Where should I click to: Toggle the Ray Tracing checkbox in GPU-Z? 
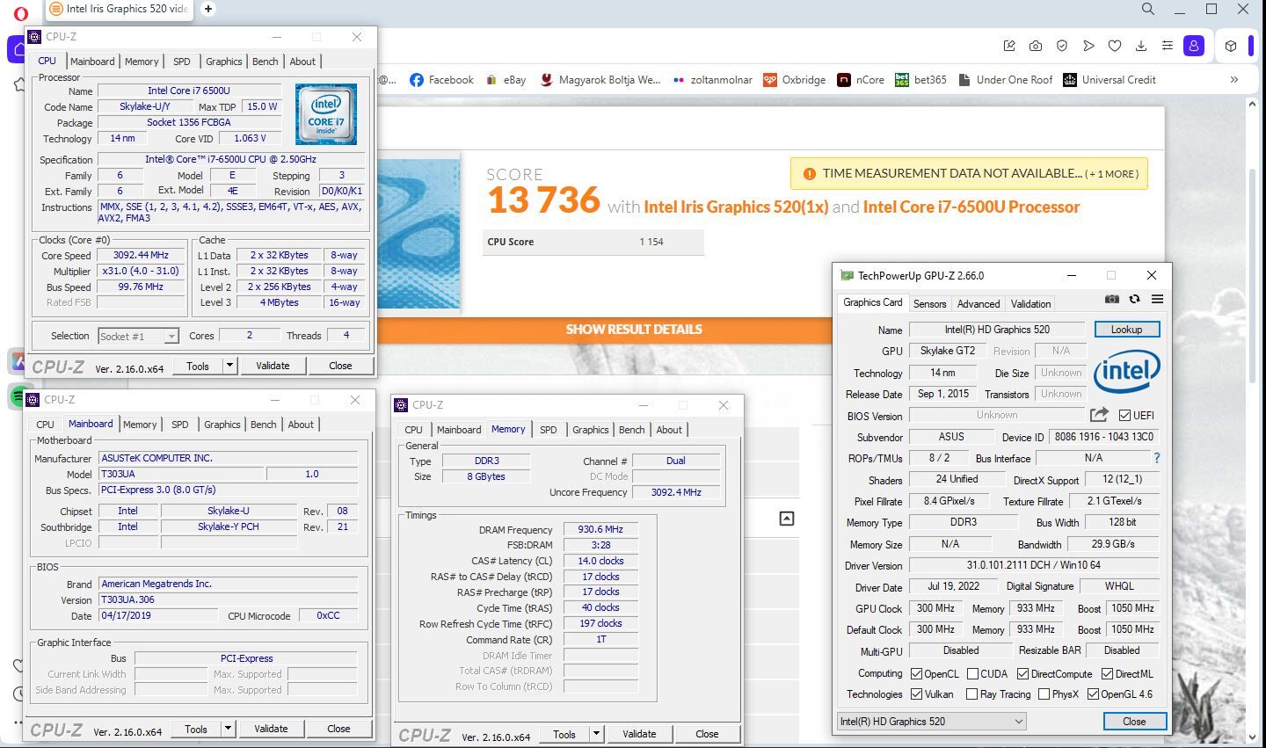click(971, 694)
